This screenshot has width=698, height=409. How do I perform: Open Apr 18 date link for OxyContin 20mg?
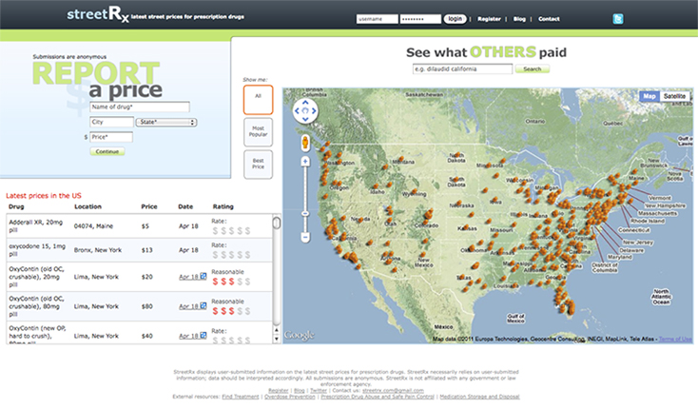188,277
